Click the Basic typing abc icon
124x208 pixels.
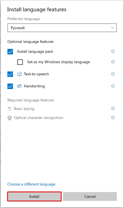click(10, 109)
